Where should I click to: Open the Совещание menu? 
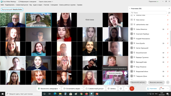pyautogui.click(x=54, y=5)
